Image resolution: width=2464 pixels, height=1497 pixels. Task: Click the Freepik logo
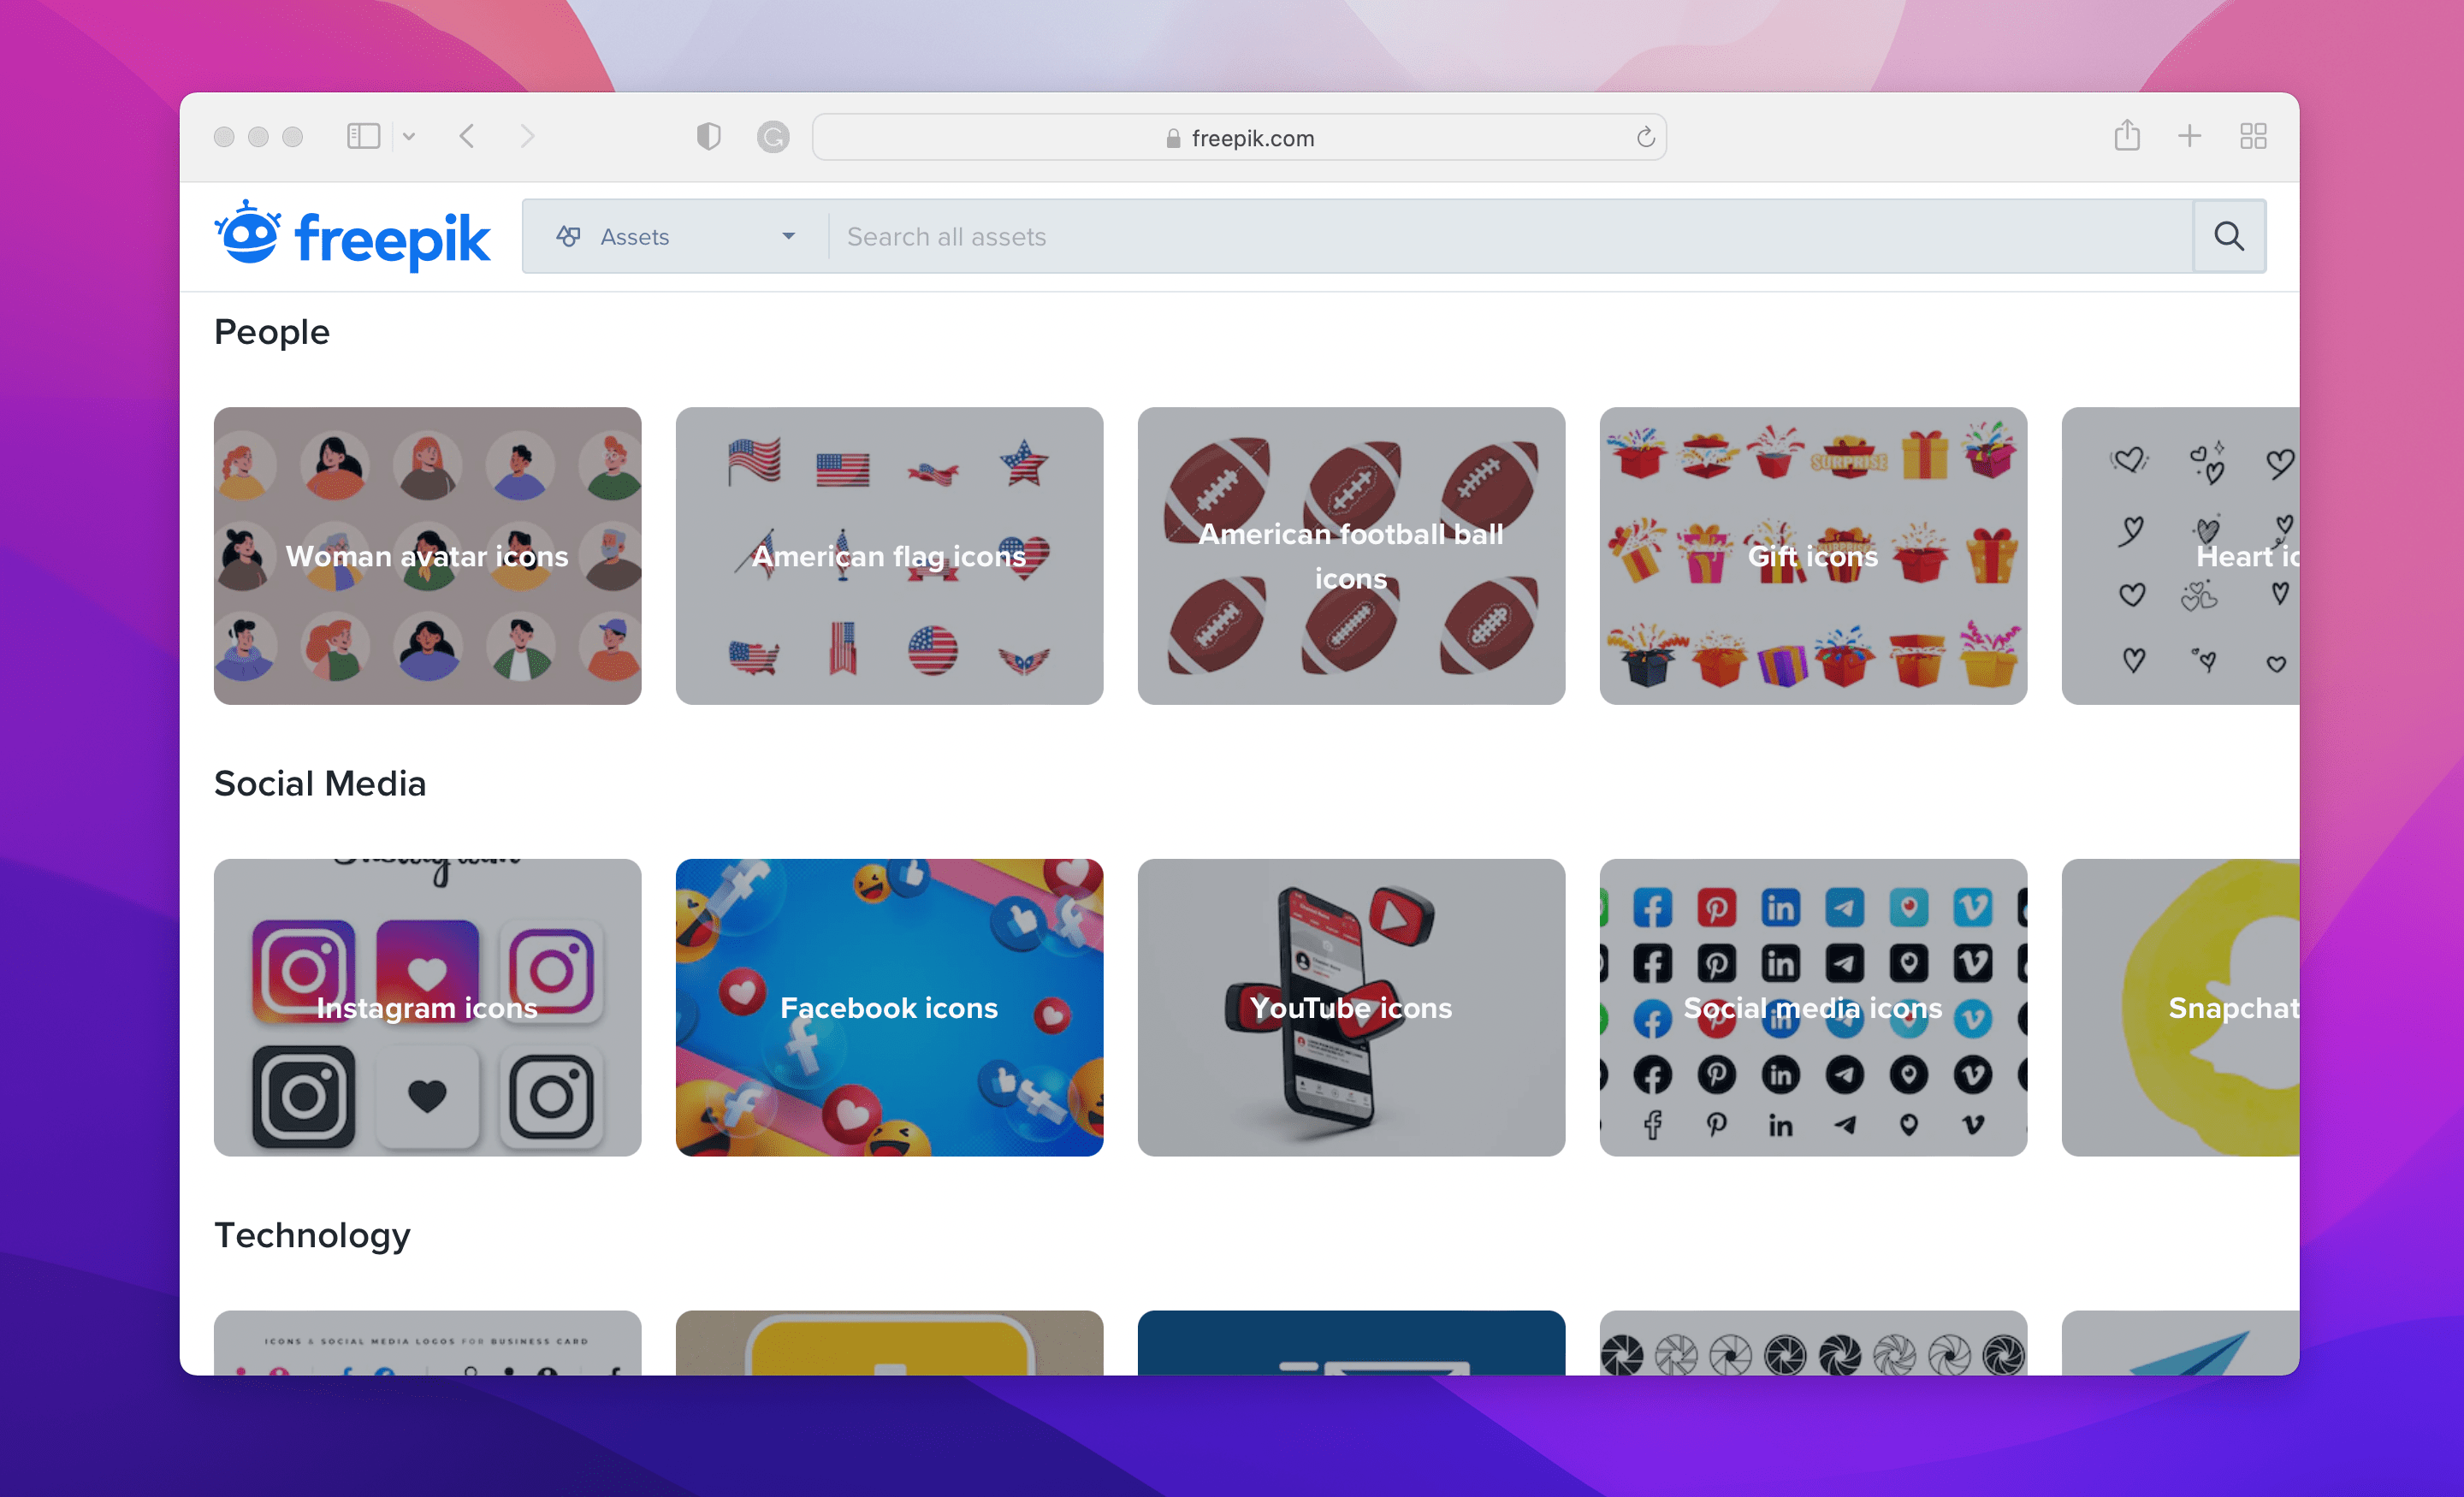(352, 236)
